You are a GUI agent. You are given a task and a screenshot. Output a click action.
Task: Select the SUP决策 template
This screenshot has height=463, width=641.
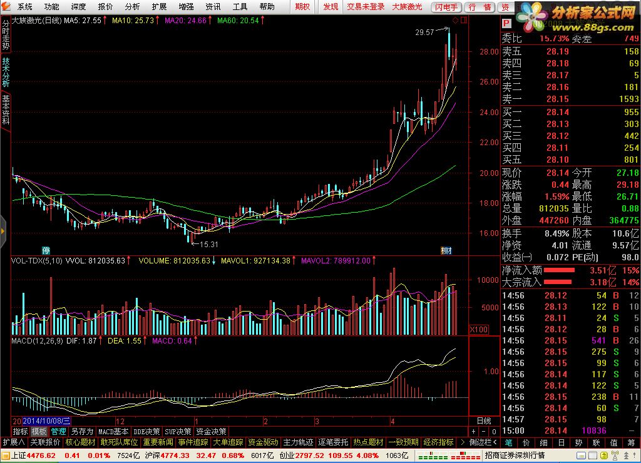(x=178, y=432)
